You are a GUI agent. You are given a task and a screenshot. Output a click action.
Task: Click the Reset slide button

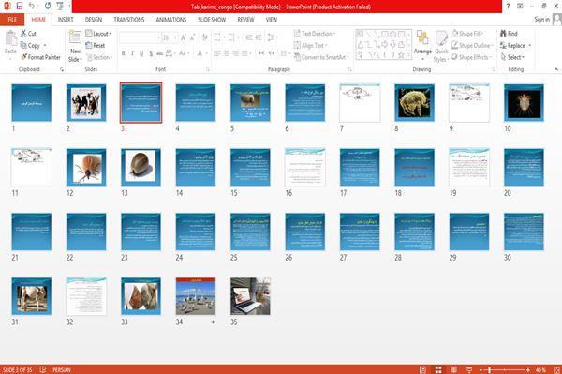pos(96,46)
